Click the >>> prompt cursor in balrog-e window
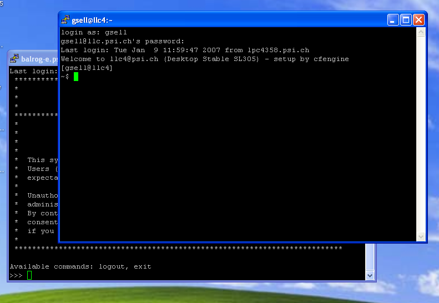 (x=29, y=275)
